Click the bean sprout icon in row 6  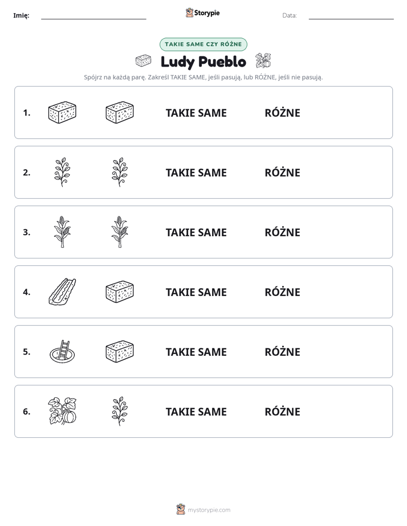(x=120, y=411)
